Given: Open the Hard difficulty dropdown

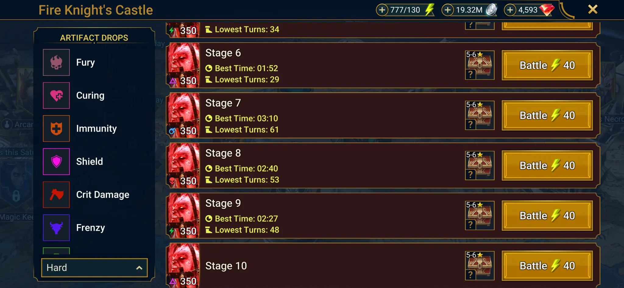Looking at the screenshot, I should [x=94, y=268].
